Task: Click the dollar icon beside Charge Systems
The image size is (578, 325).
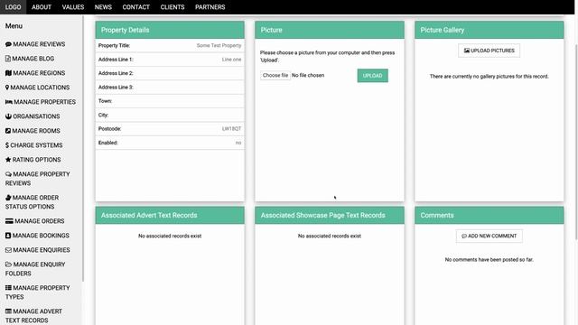Action: click(7, 145)
